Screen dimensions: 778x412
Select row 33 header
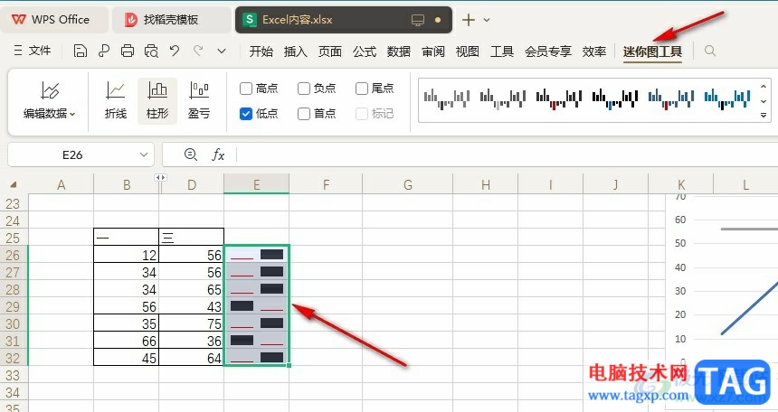(14, 375)
